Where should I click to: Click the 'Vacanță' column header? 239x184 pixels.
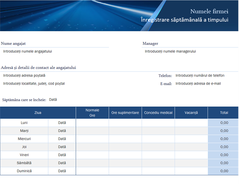pyautogui.click(x=191, y=113)
